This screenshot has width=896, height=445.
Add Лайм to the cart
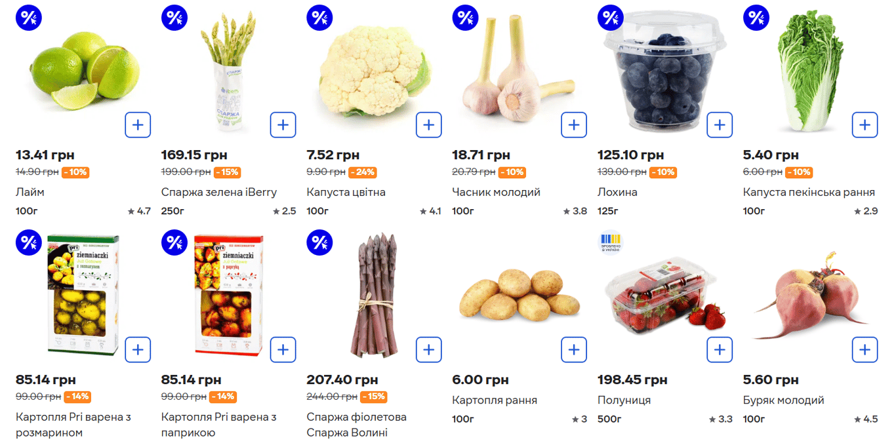tap(138, 125)
